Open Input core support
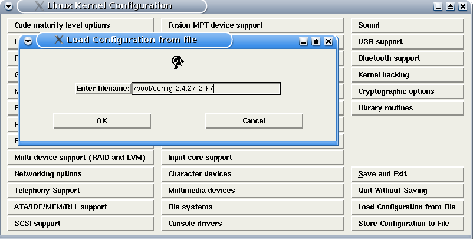 pyautogui.click(x=252, y=158)
